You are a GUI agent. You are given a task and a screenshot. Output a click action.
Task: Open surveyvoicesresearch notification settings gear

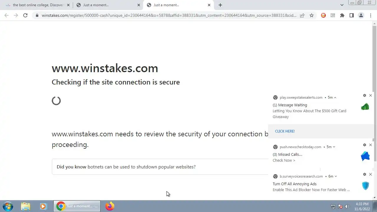365,174
